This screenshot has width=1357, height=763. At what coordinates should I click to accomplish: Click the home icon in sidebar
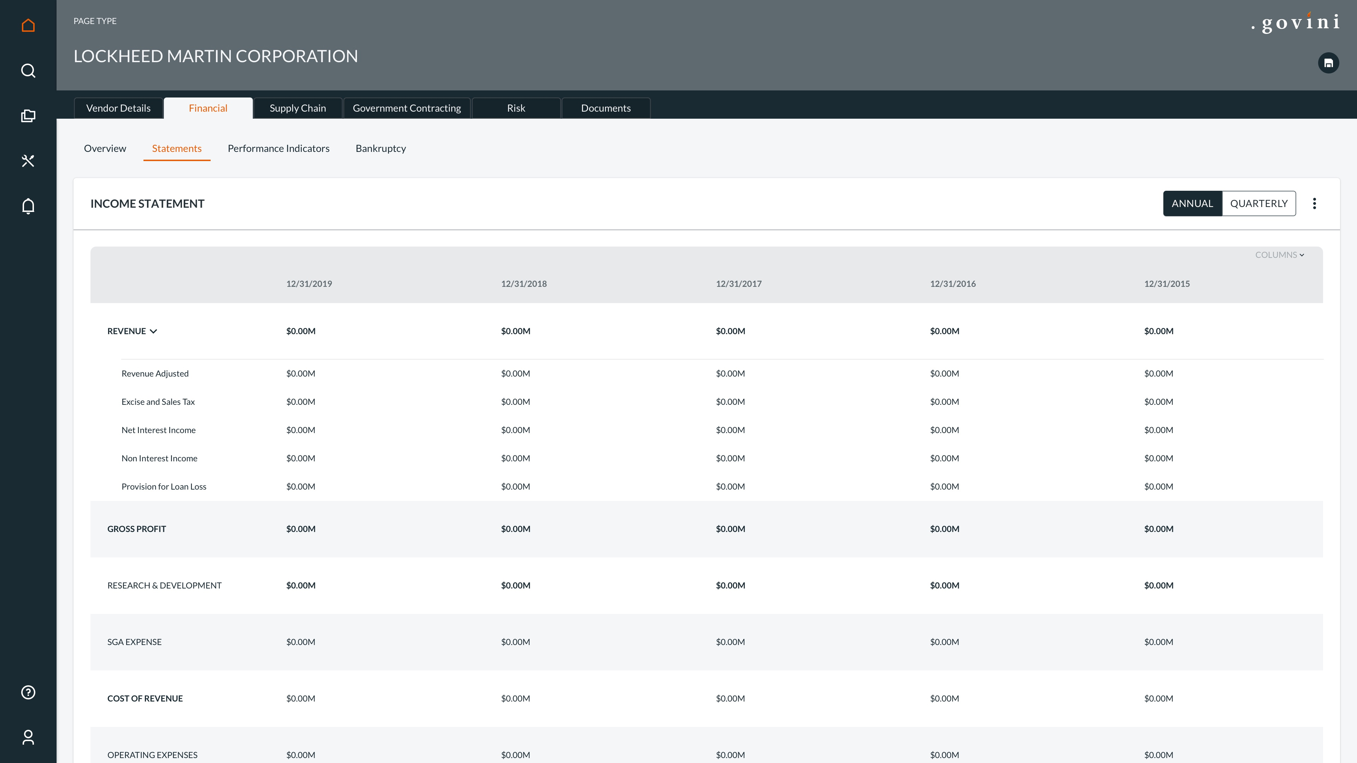(28, 25)
